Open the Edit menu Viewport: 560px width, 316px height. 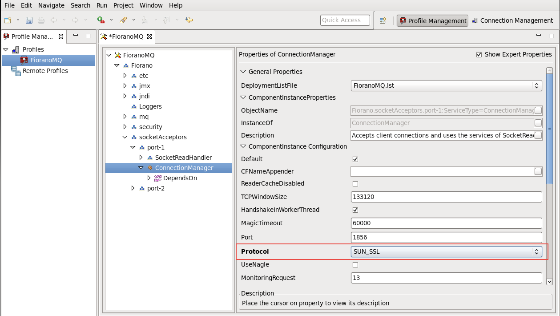point(26,5)
